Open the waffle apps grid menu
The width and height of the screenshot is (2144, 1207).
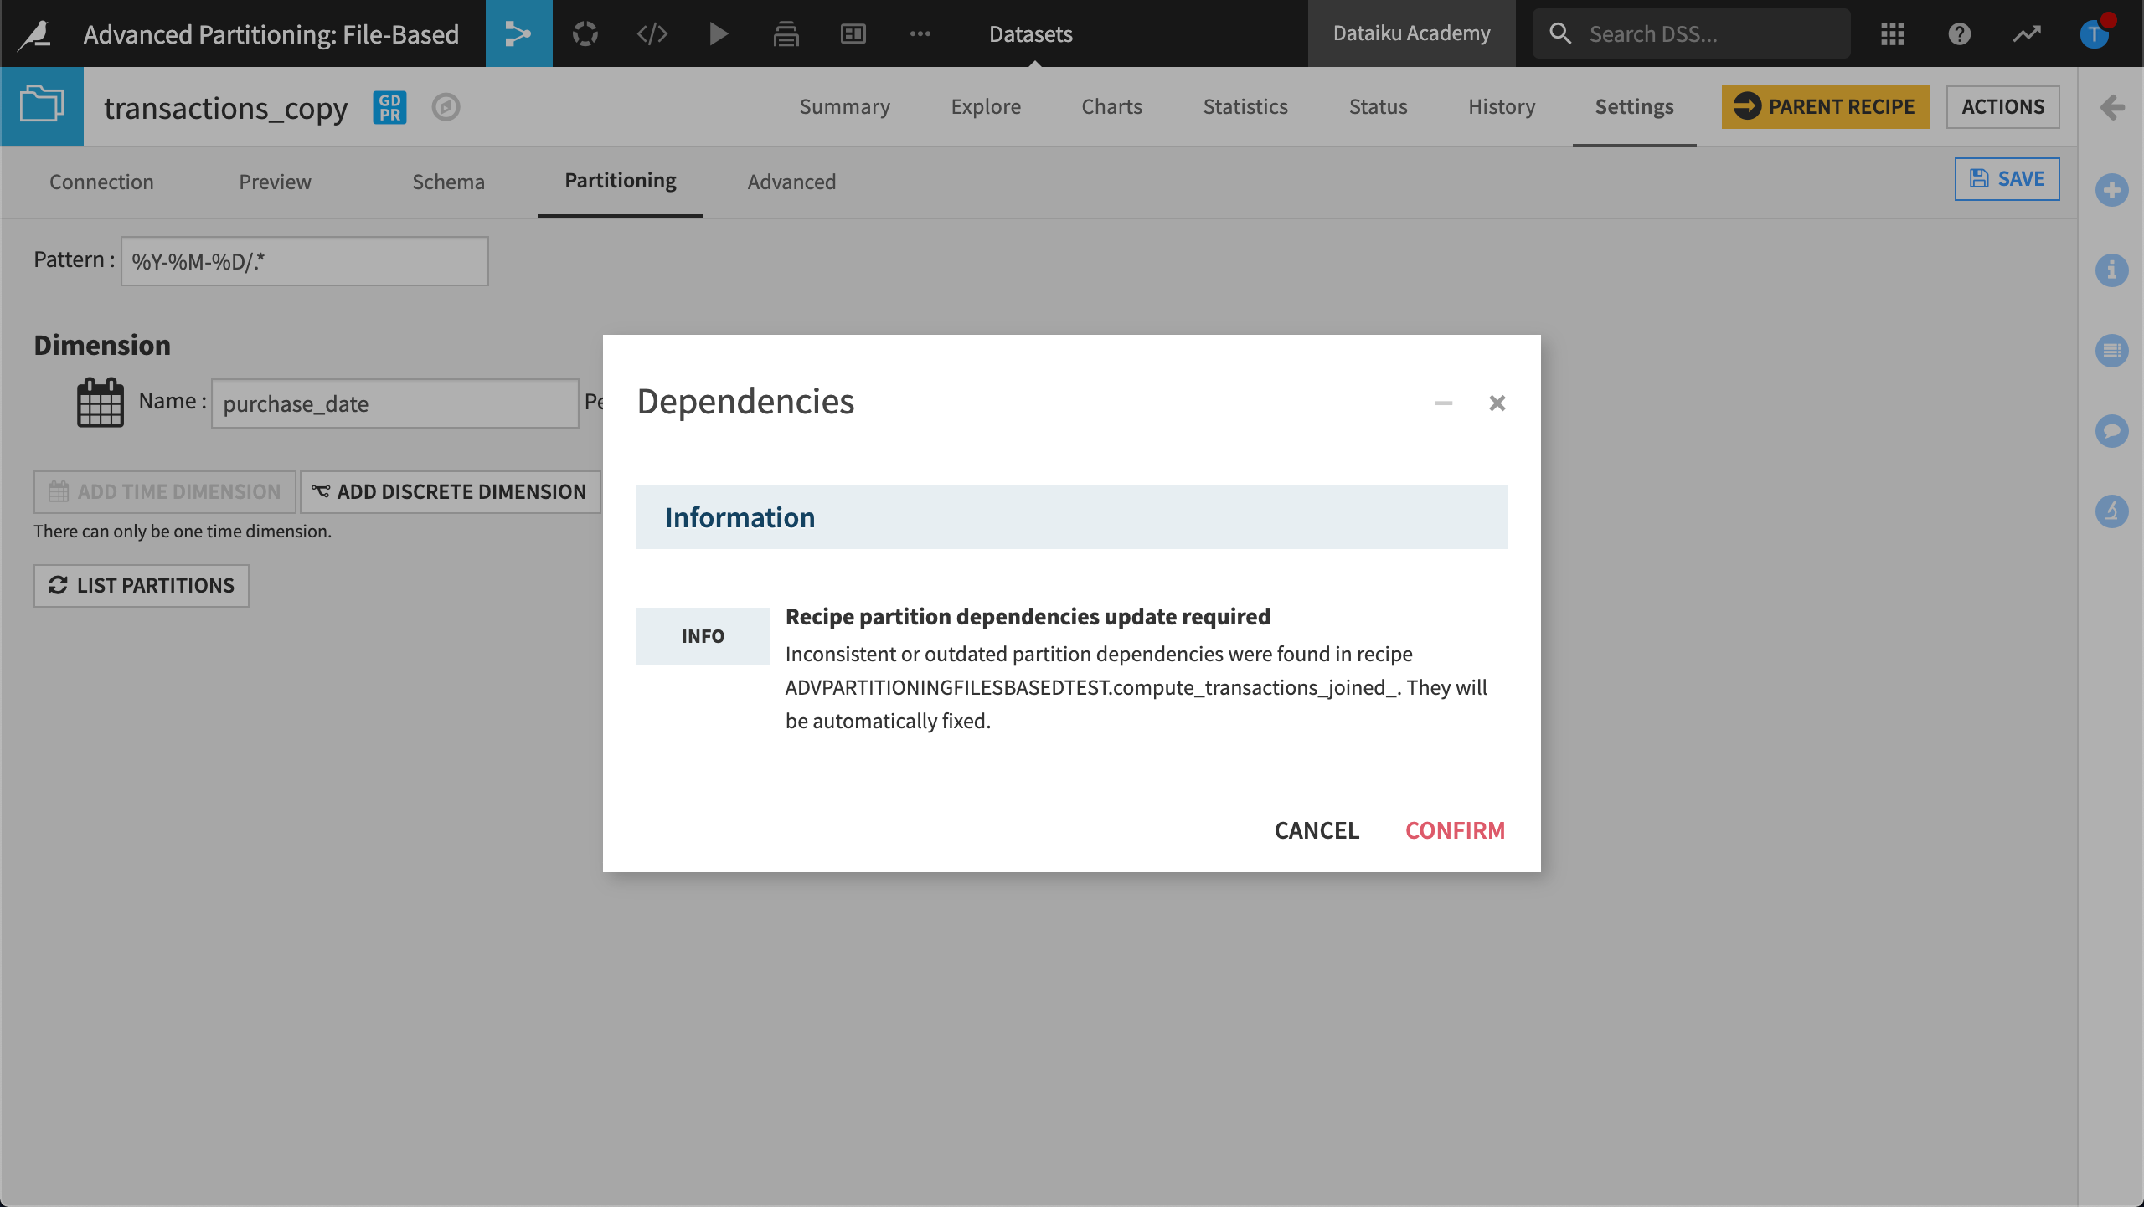[1891, 33]
